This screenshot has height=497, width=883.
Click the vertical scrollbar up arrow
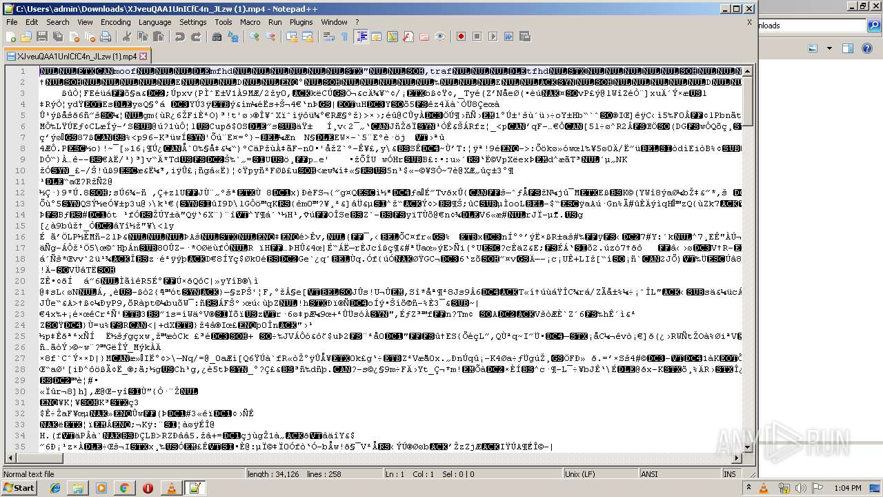coord(747,71)
